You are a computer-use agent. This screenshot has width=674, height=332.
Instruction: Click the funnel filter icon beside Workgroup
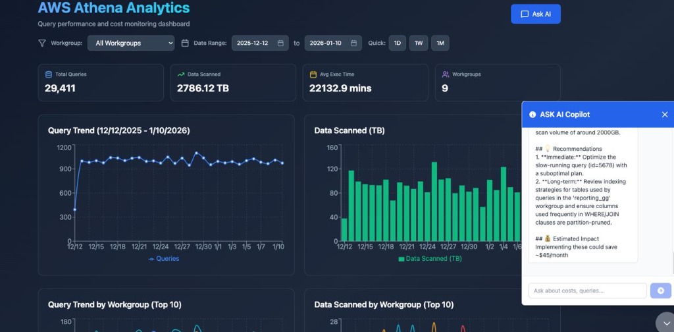41,43
